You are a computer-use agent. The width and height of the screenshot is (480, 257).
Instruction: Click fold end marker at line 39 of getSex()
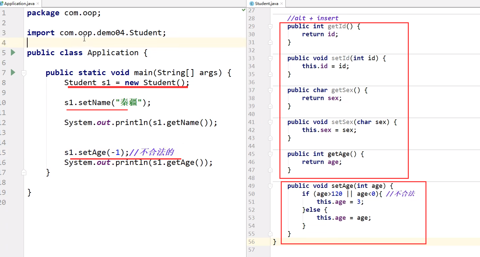tap(270, 106)
